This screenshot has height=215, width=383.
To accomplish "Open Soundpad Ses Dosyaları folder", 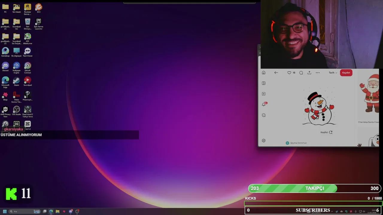I will [16, 39].
